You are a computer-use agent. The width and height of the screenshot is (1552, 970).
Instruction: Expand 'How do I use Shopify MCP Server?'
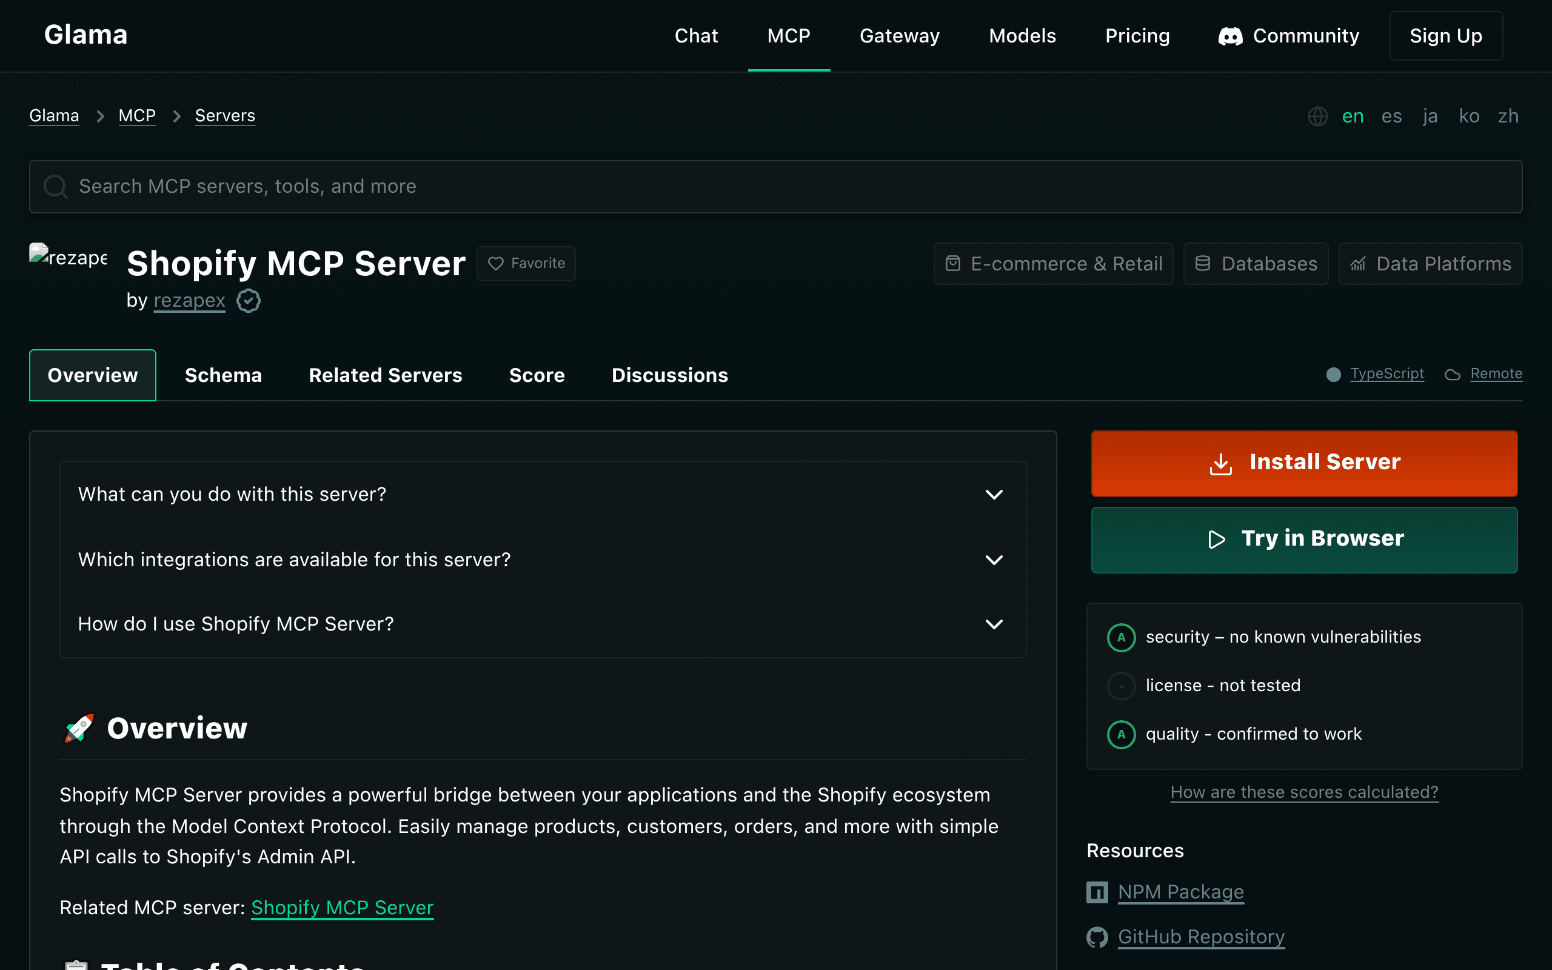point(542,624)
